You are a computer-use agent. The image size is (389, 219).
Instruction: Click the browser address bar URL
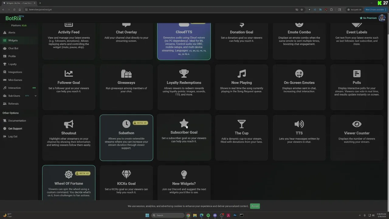[x=40, y=9]
